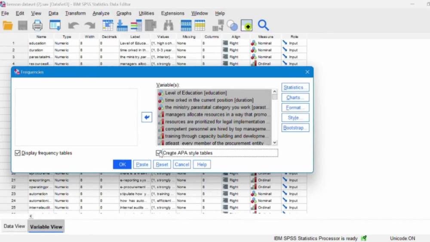The image size is (430, 242).
Task: Click the empty source variable list box
Action: [76, 117]
